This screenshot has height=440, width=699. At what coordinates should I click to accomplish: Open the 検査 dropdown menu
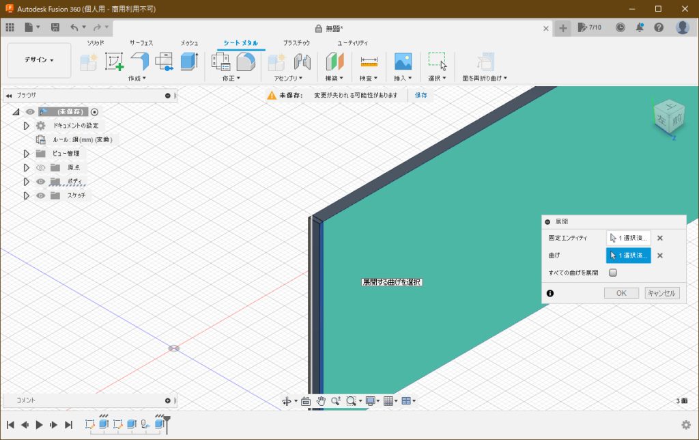(368, 79)
